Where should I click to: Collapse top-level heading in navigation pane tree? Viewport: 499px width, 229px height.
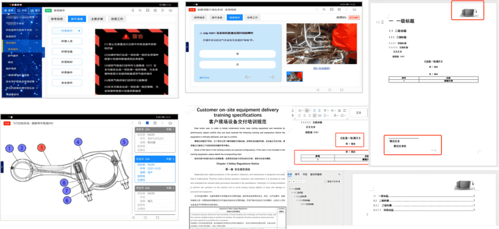point(289,188)
